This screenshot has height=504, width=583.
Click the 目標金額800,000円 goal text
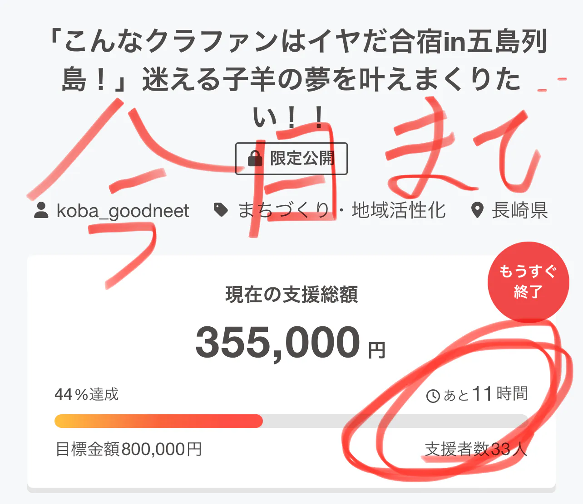[128, 449]
